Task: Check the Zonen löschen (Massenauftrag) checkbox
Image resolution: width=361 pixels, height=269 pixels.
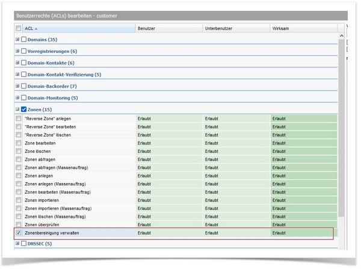Action: [x=19, y=216]
